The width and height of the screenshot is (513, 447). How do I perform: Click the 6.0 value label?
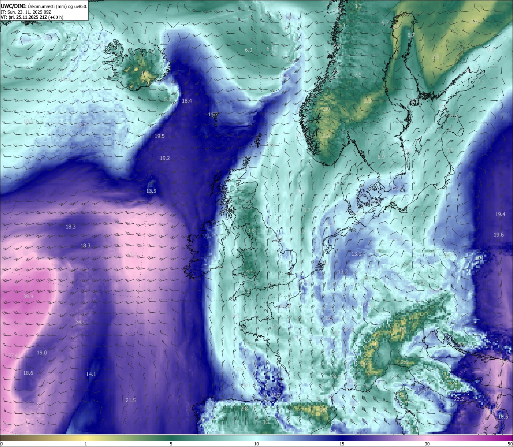click(x=248, y=50)
